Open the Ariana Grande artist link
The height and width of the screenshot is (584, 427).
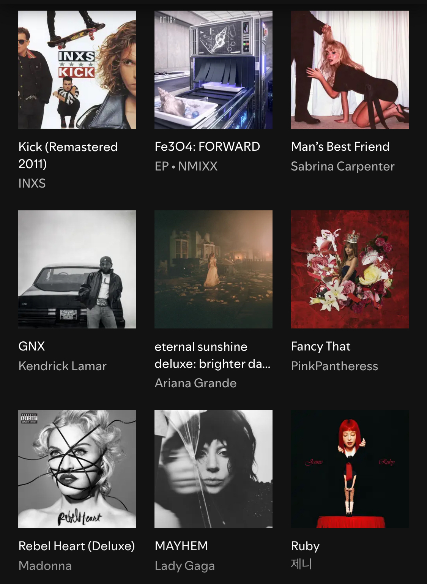[195, 383]
